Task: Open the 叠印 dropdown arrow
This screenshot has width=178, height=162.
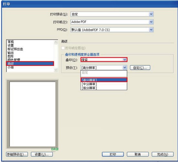Action: (x=124, y=59)
